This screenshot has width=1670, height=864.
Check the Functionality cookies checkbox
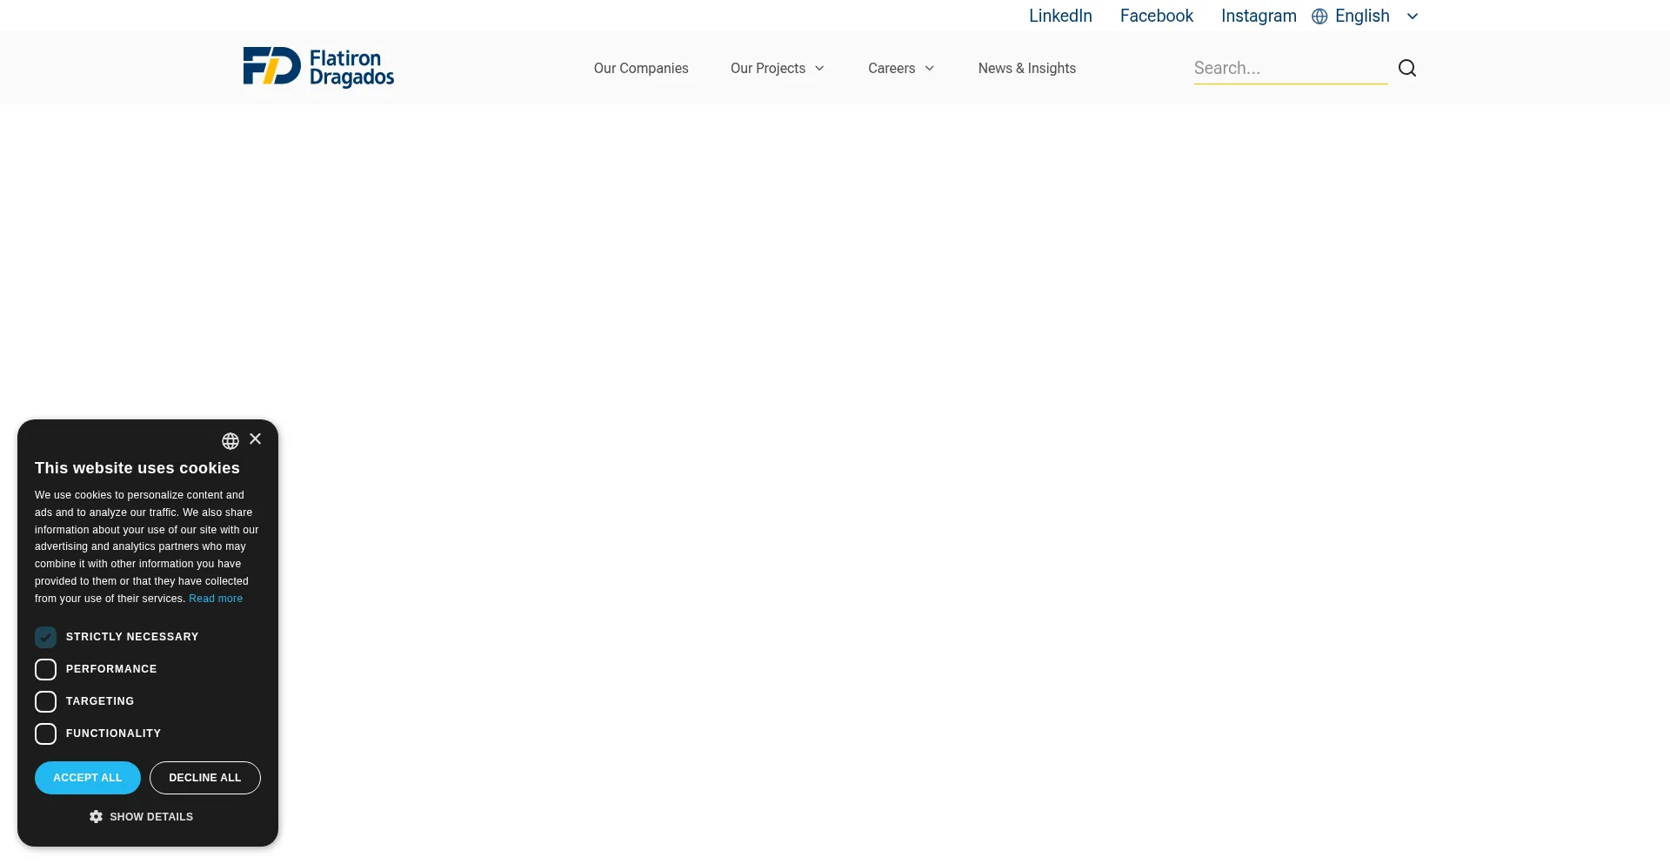pos(46,733)
